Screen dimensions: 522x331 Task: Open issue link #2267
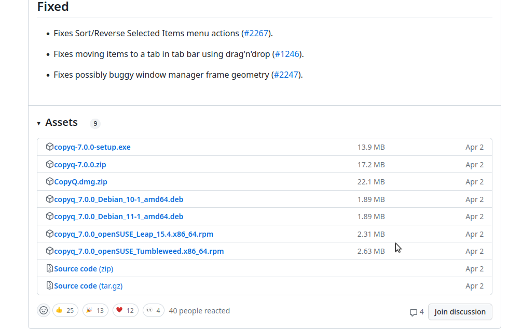click(256, 33)
